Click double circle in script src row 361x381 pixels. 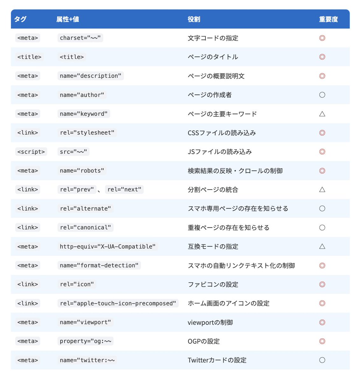coord(322,152)
